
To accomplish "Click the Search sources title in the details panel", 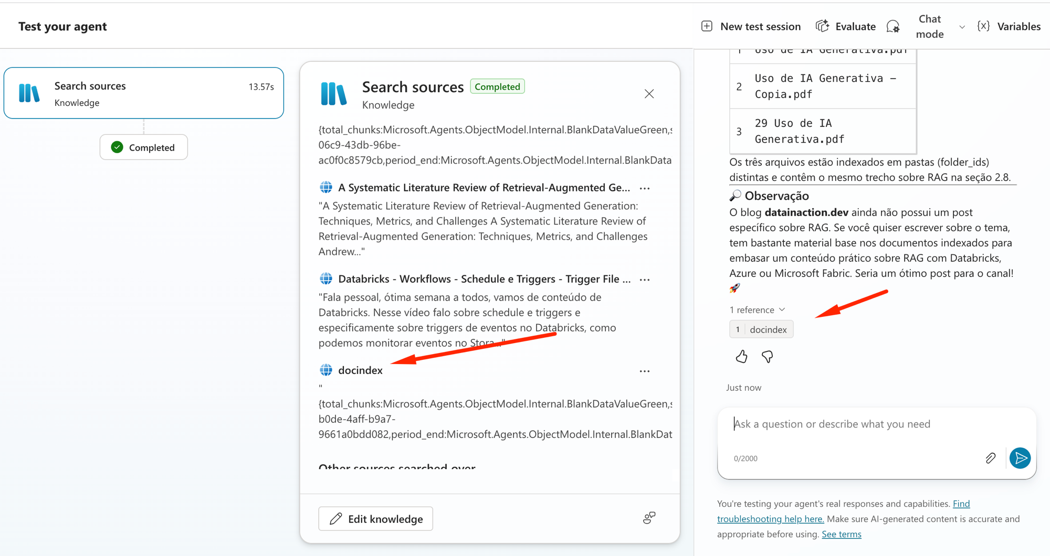I will pos(413,87).
